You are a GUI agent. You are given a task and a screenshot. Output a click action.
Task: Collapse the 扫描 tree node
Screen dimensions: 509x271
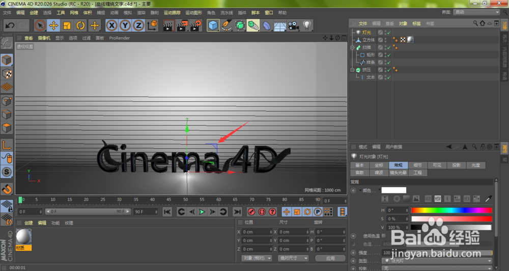(x=353, y=47)
